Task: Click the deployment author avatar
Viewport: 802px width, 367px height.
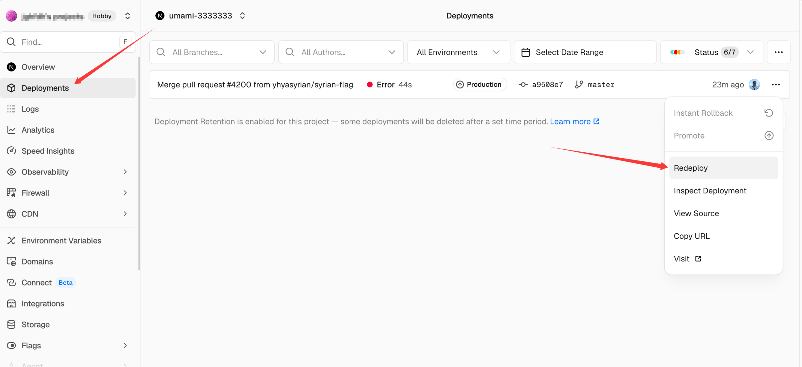Action: [754, 85]
